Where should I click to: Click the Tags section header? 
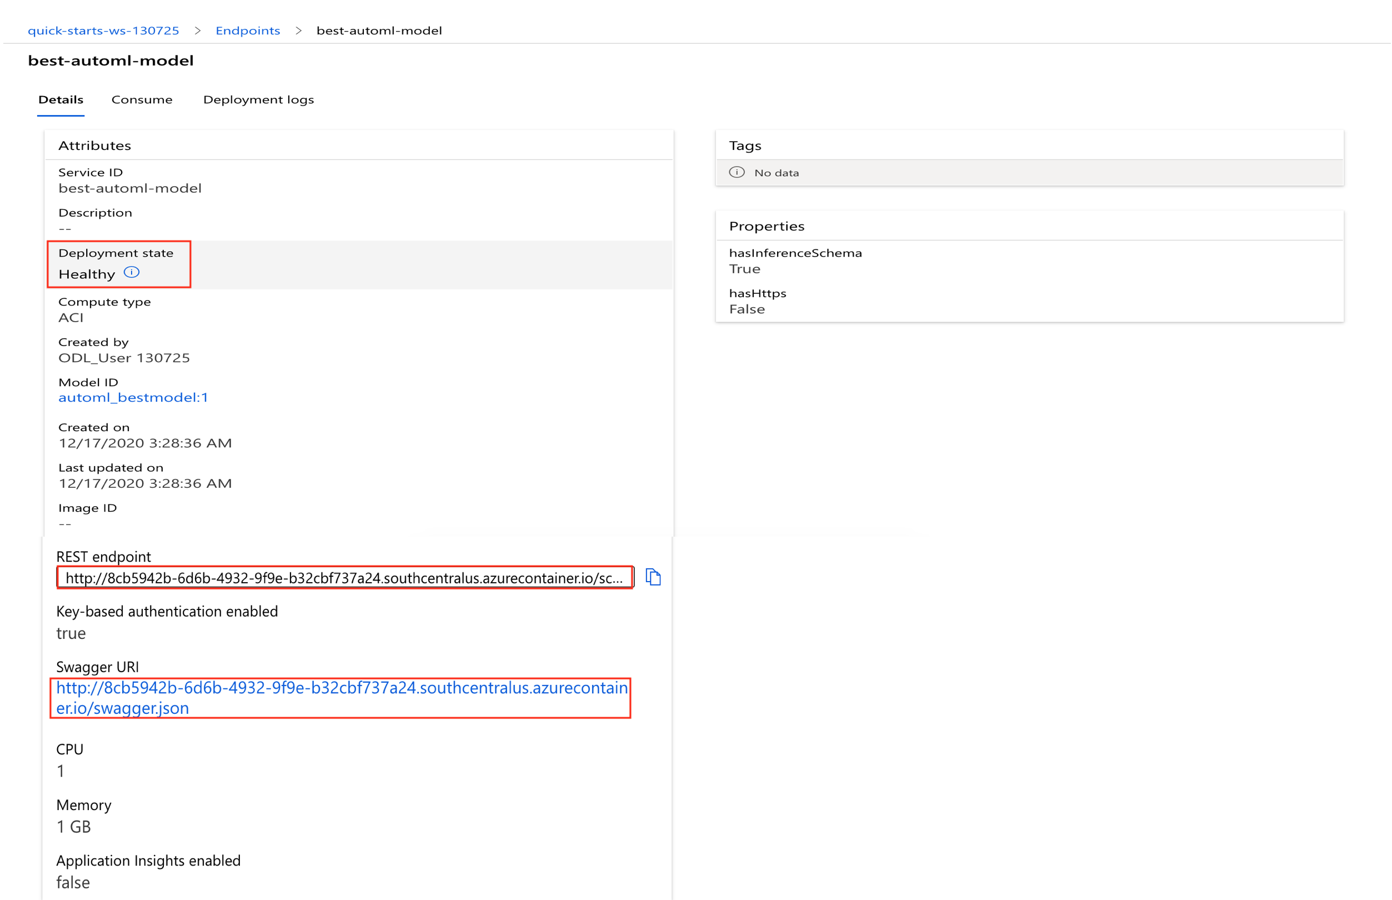coord(745,146)
